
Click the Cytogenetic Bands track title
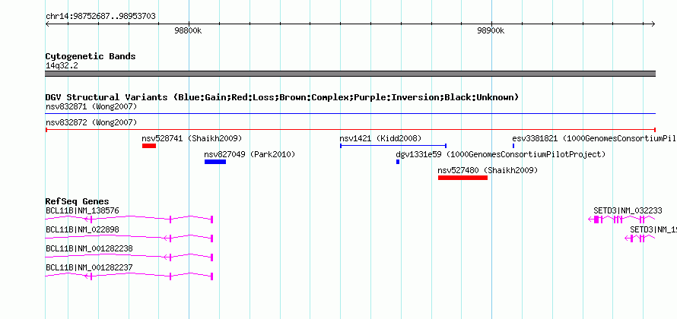click(91, 56)
